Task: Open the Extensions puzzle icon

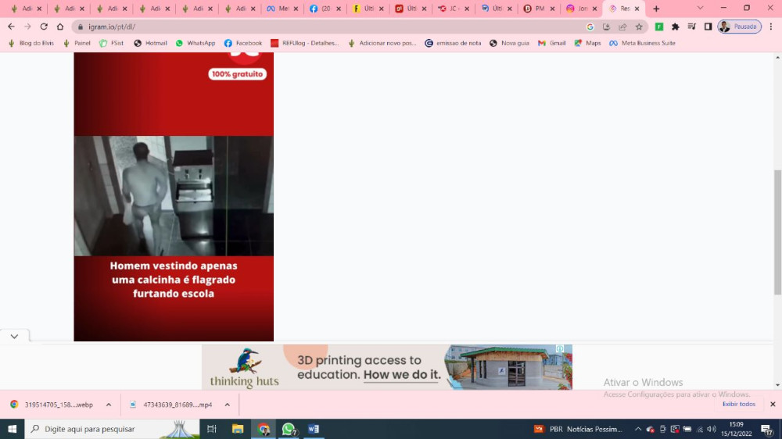Action: tap(676, 27)
